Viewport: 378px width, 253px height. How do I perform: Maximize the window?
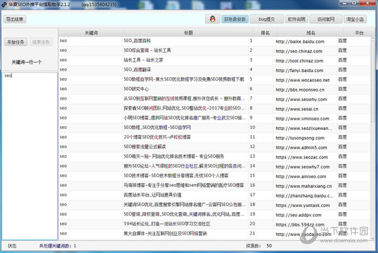(x=354, y=3)
